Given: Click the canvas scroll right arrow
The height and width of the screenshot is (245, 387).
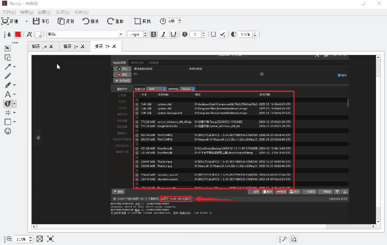Looking at the screenshot, I should 373,226.
